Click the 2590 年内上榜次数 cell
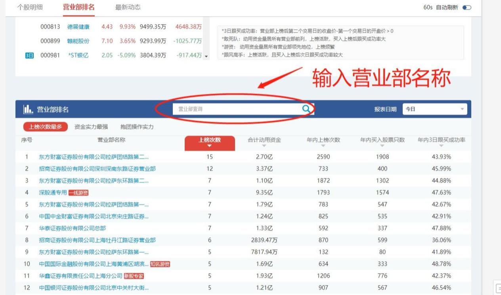Image resolution: width=501 pixels, height=295 pixels. coord(323,157)
